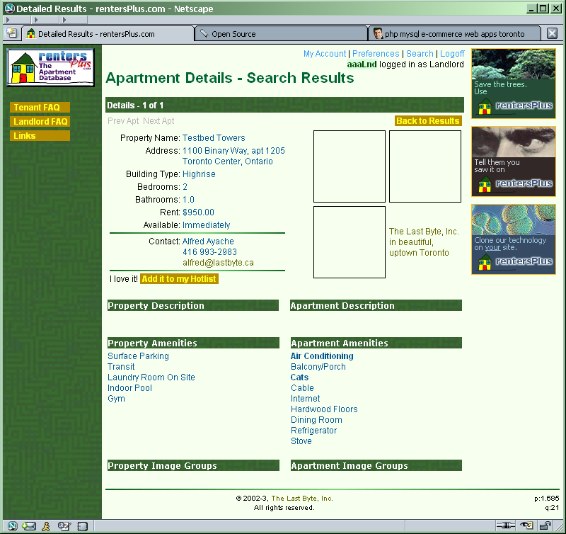Click the rentersPlus logo in the sidebar

click(50, 67)
